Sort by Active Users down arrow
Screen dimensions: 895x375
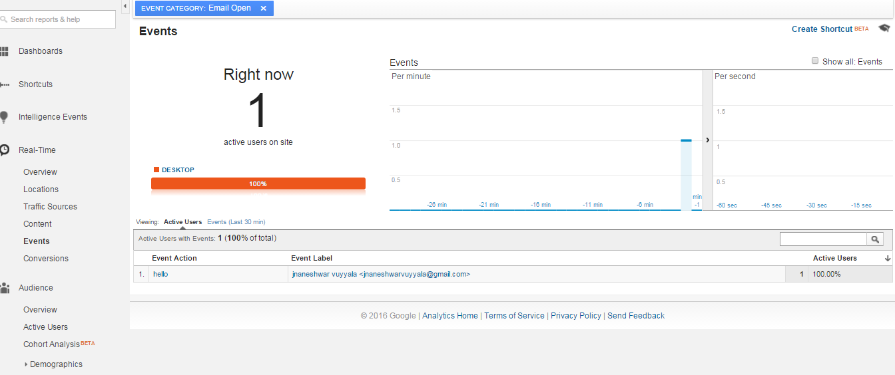click(x=888, y=258)
